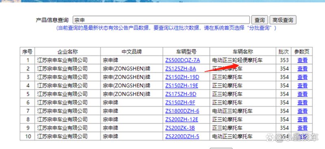Open vehicle model link ZS175ZH-9D
This screenshot has height=149, width=325.
pos(181,94)
